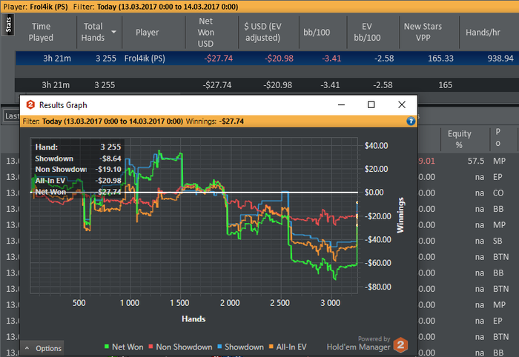Screen dimensions: 519x357
Task: Click the 938.94 hands per hour value
Action: (x=500, y=59)
